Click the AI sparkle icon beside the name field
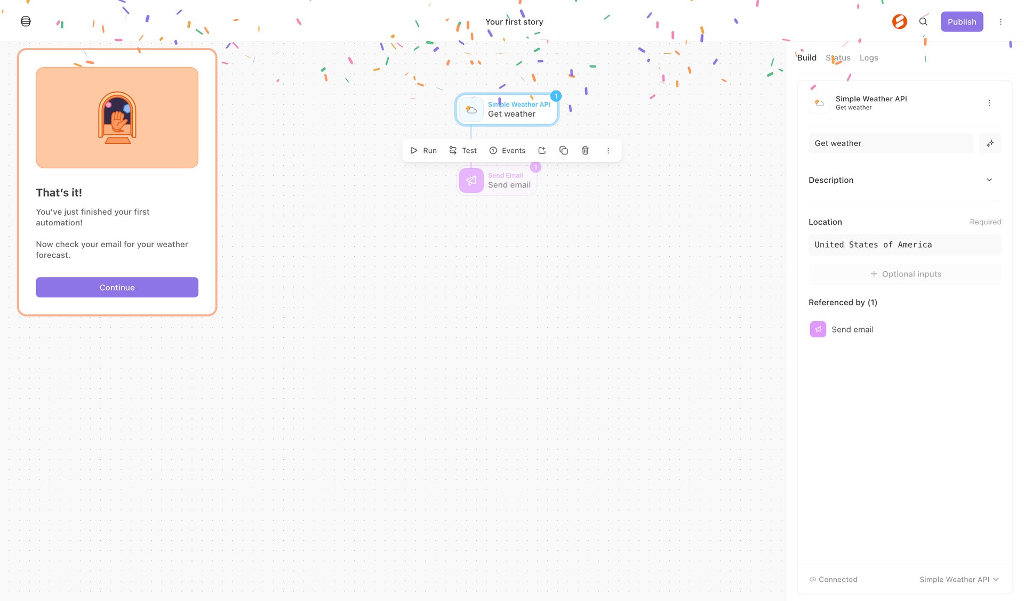 coord(990,143)
